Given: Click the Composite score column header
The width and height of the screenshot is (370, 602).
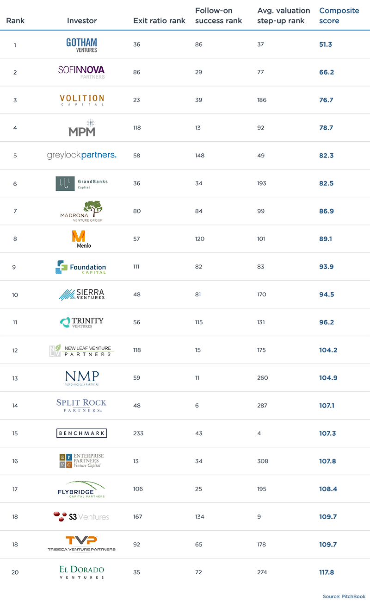Looking at the screenshot, I should (x=339, y=16).
